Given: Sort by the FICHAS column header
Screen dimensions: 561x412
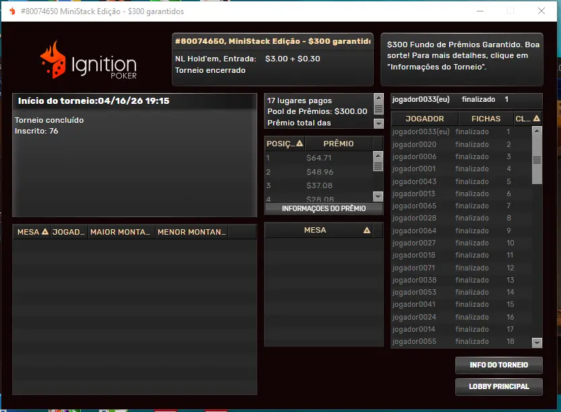Looking at the screenshot, I should click(486, 119).
